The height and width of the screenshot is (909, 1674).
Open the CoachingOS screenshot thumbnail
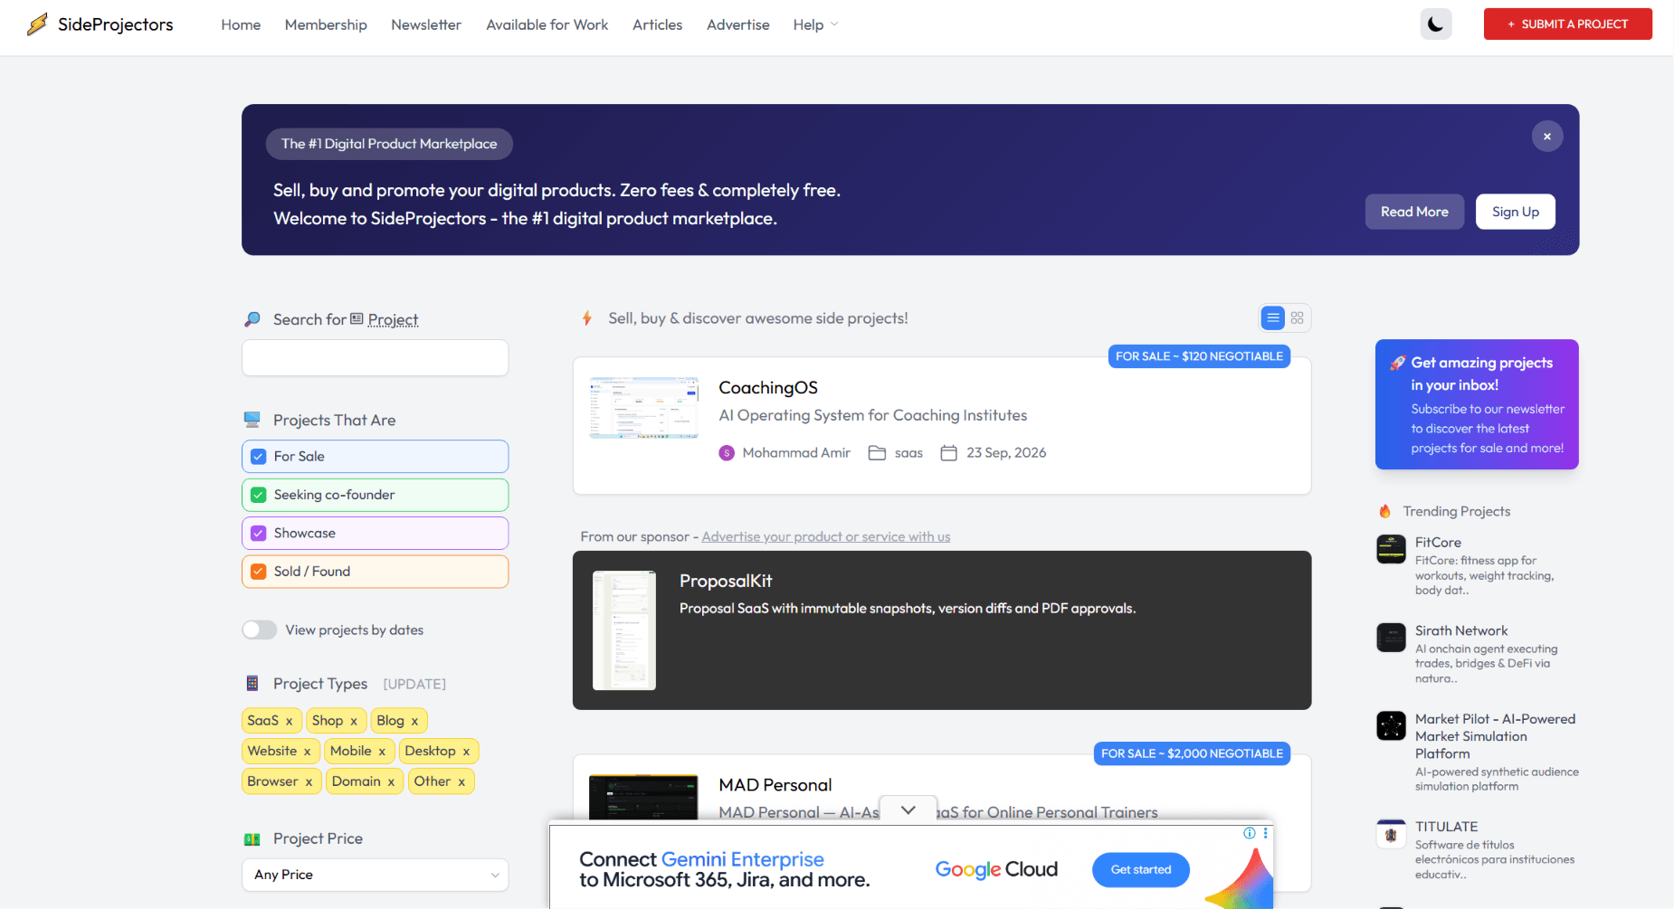[x=643, y=408]
